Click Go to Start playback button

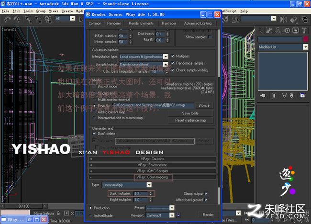pyautogui.click(x=247, y=213)
